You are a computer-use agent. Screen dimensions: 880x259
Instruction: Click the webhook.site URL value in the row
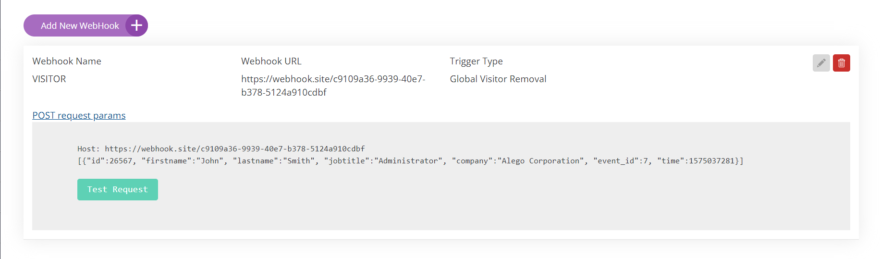coord(333,86)
